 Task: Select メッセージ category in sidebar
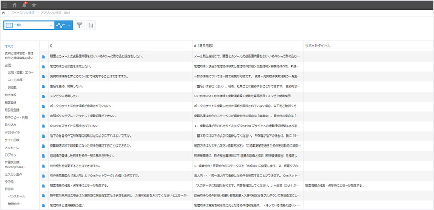[x=12, y=148]
